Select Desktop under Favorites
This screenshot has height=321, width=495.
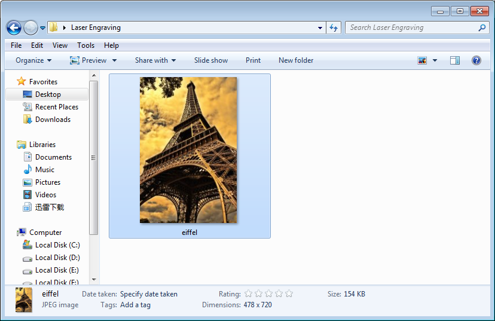click(47, 94)
